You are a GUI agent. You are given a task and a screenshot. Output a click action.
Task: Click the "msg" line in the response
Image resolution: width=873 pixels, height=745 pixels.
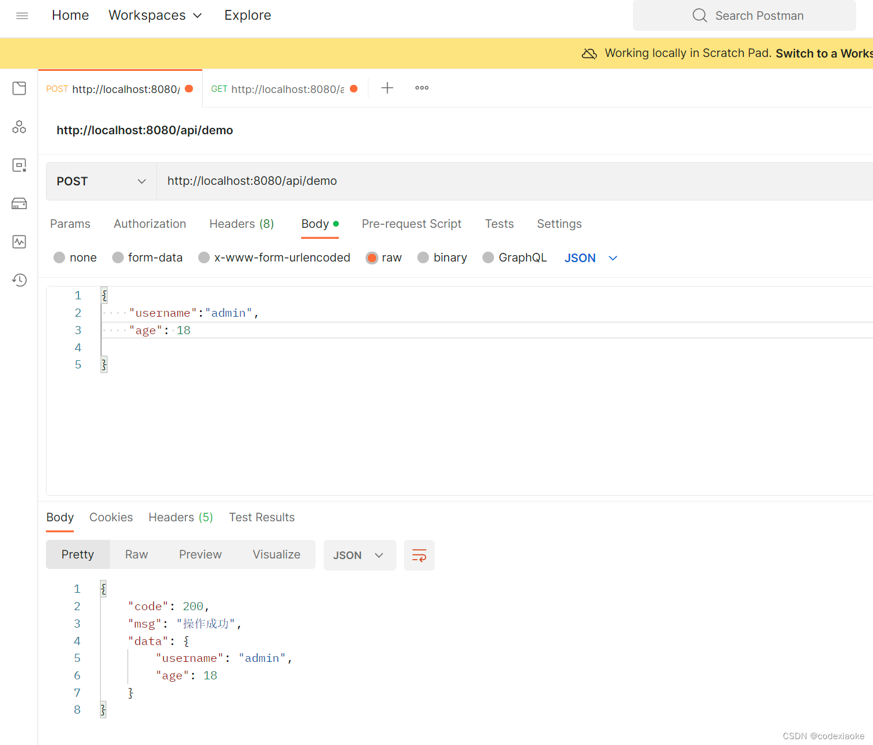[x=184, y=624]
